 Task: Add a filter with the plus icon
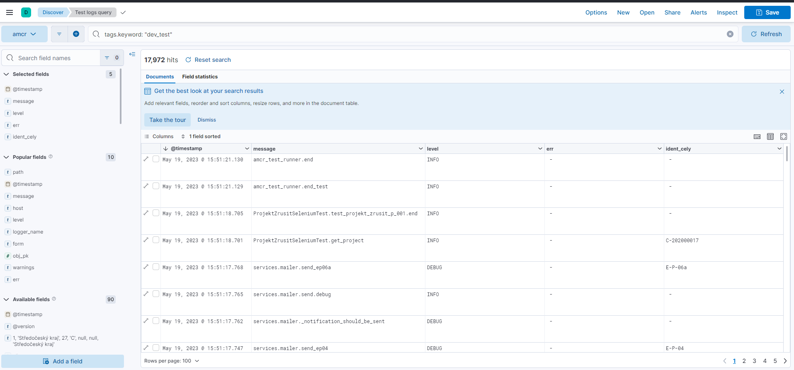tap(76, 34)
